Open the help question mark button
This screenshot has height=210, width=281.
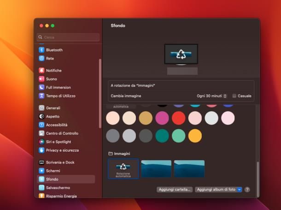pos(247,190)
